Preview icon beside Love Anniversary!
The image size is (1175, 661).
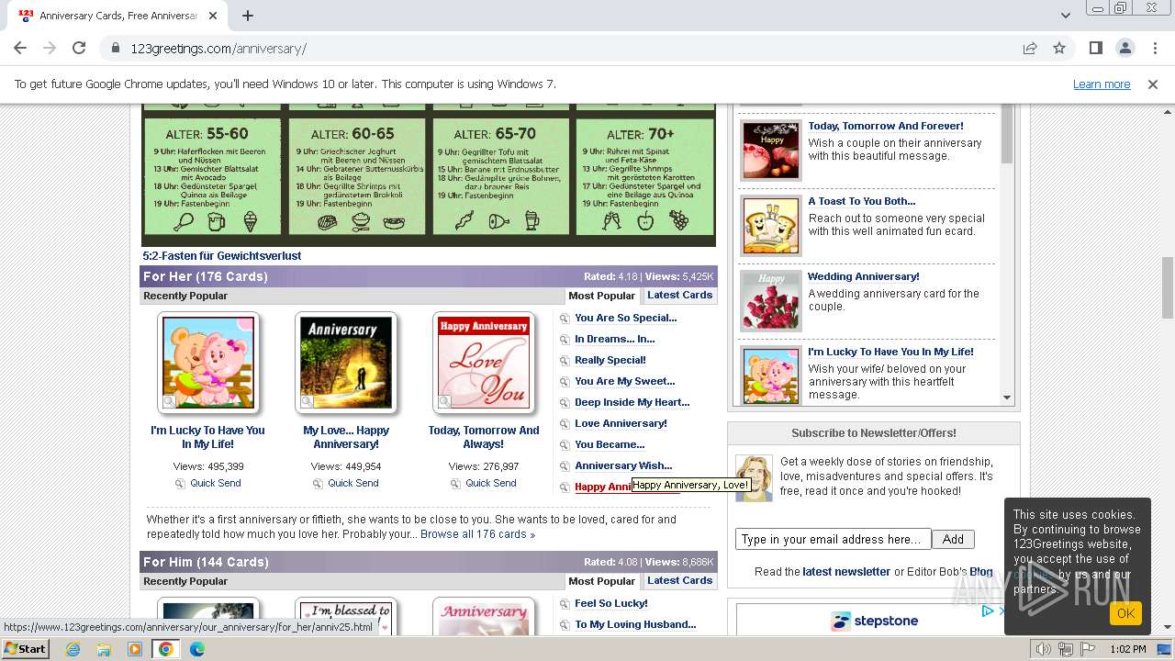[565, 424]
